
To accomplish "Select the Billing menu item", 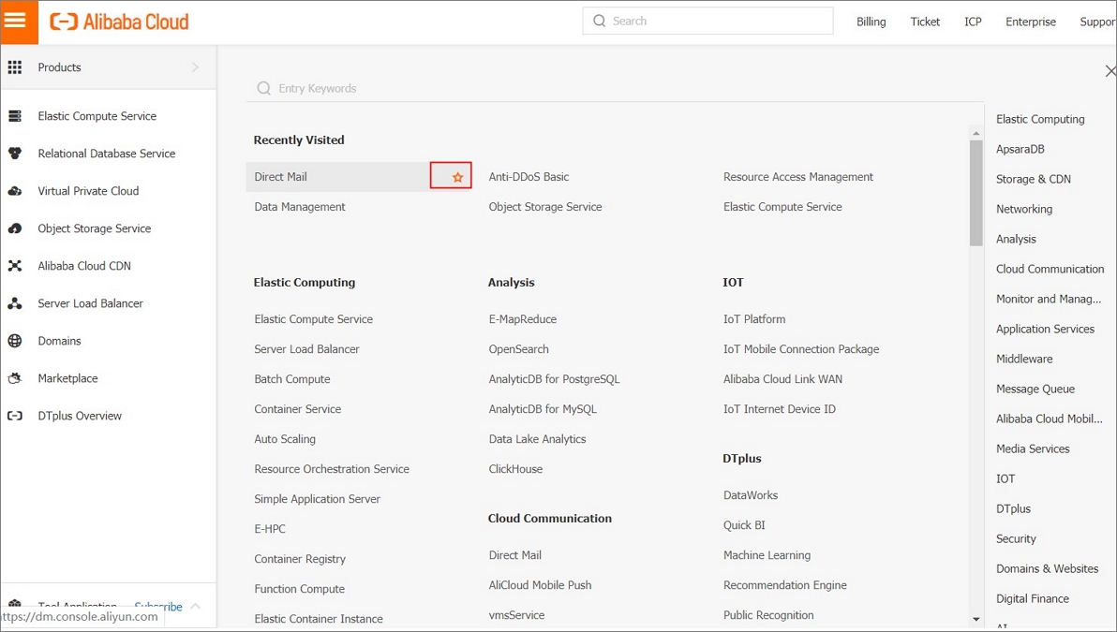I will click(870, 21).
